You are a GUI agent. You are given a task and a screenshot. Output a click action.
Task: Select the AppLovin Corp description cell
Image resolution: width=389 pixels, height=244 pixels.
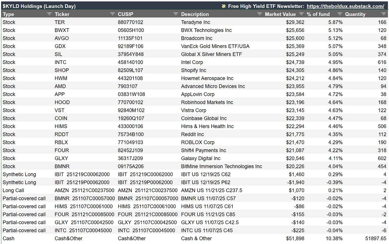[198, 94]
